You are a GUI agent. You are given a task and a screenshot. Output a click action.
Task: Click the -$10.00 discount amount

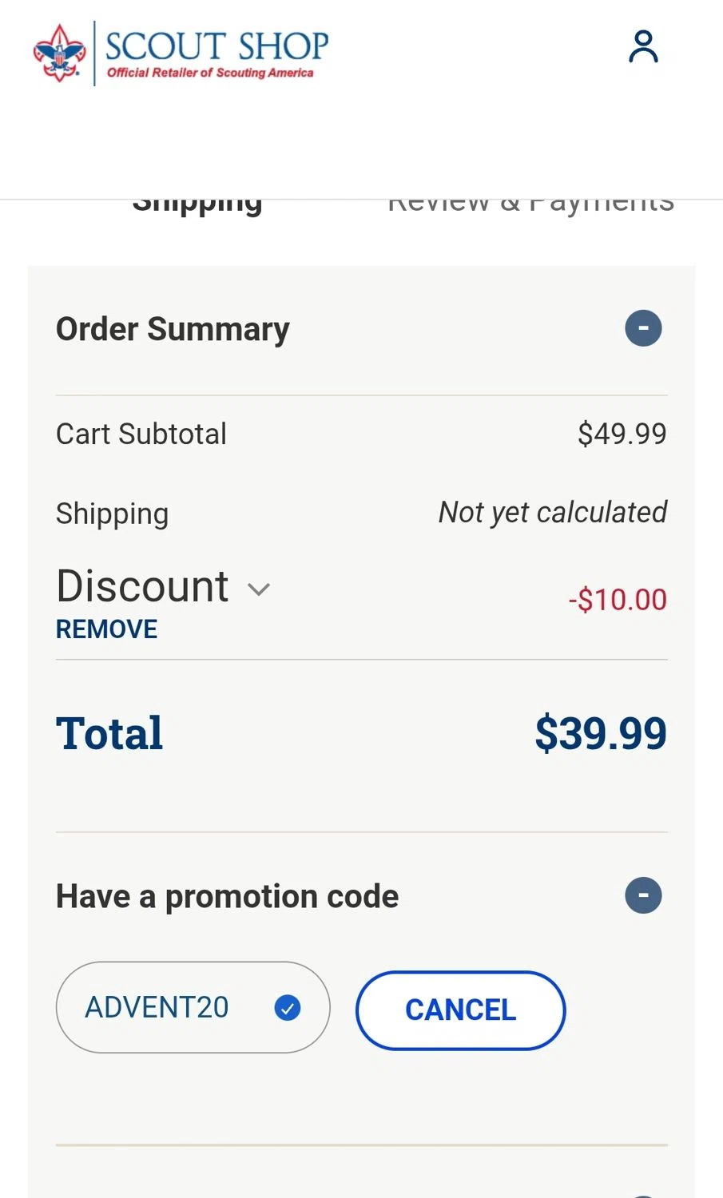[x=618, y=600]
